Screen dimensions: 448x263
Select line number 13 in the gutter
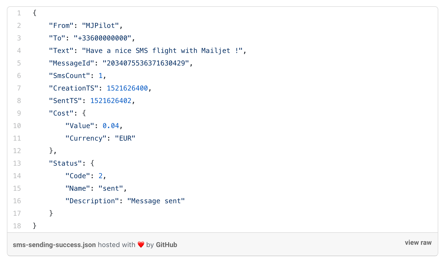17,163
